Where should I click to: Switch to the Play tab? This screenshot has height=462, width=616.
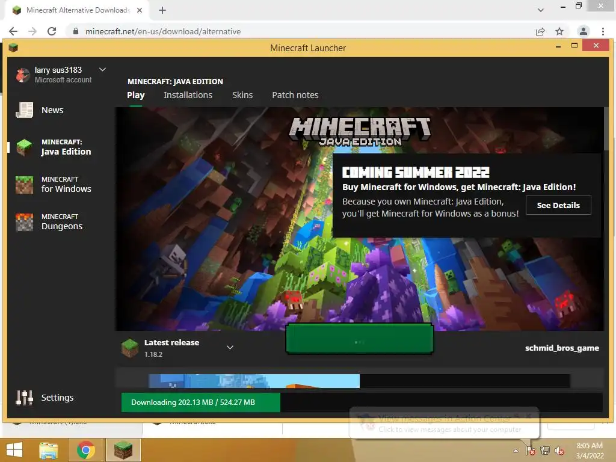click(136, 95)
